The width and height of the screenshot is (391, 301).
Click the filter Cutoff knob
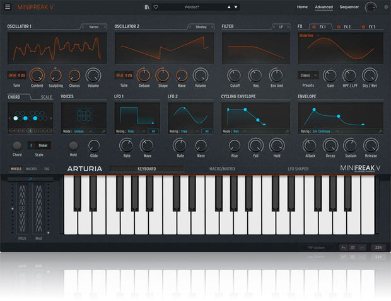coord(235,76)
